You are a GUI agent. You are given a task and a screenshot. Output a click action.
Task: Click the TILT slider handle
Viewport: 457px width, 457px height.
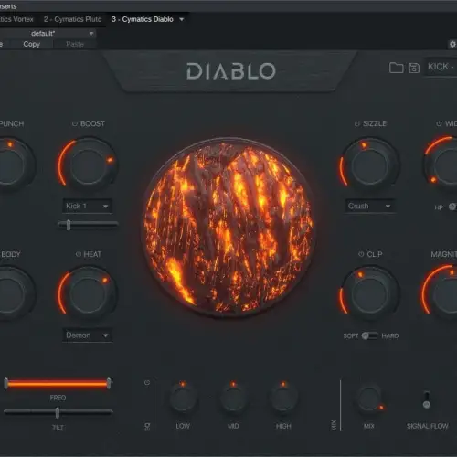pos(58,413)
